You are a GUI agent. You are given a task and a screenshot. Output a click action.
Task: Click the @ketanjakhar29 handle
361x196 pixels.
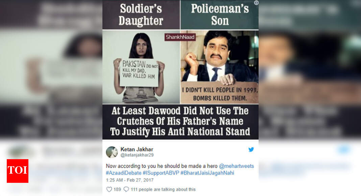point(137,155)
